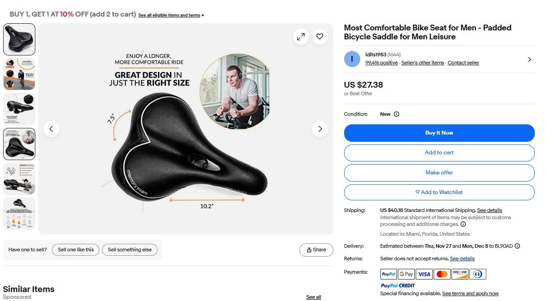The image size is (554, 301).
Task: Click the info icon beside delivery estimate
Action: point(517,246)
